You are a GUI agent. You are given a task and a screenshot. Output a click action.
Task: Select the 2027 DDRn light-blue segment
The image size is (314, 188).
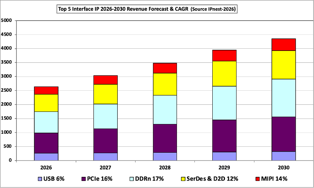(x=105, y=116)
